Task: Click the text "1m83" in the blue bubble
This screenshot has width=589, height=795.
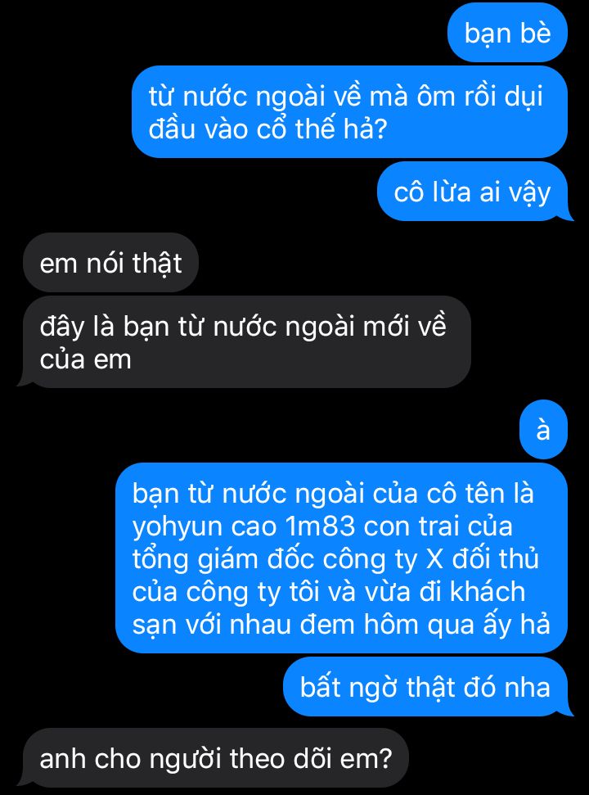Action: 320,526
